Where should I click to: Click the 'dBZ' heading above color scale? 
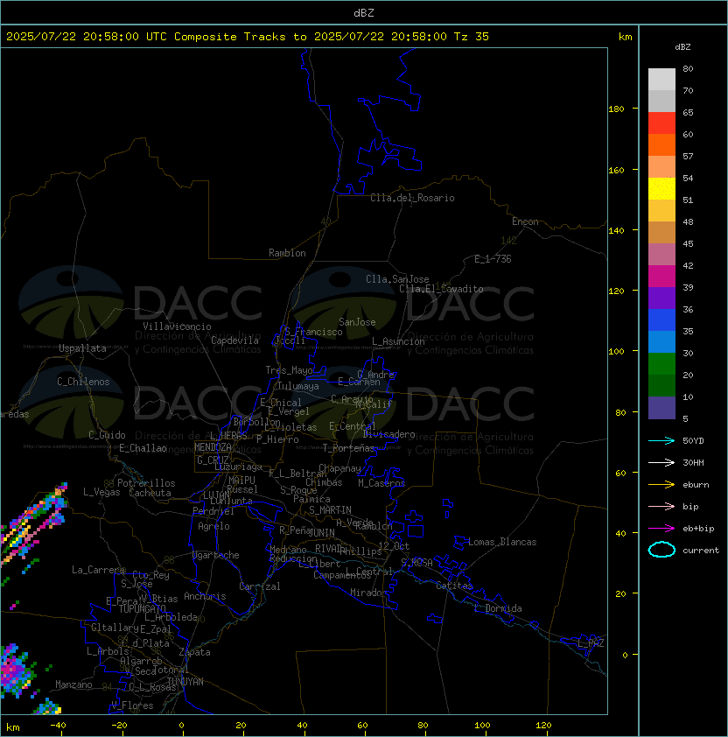click(682, 47)
